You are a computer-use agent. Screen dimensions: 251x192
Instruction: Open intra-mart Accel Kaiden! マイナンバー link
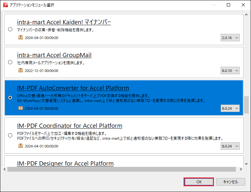64,22
